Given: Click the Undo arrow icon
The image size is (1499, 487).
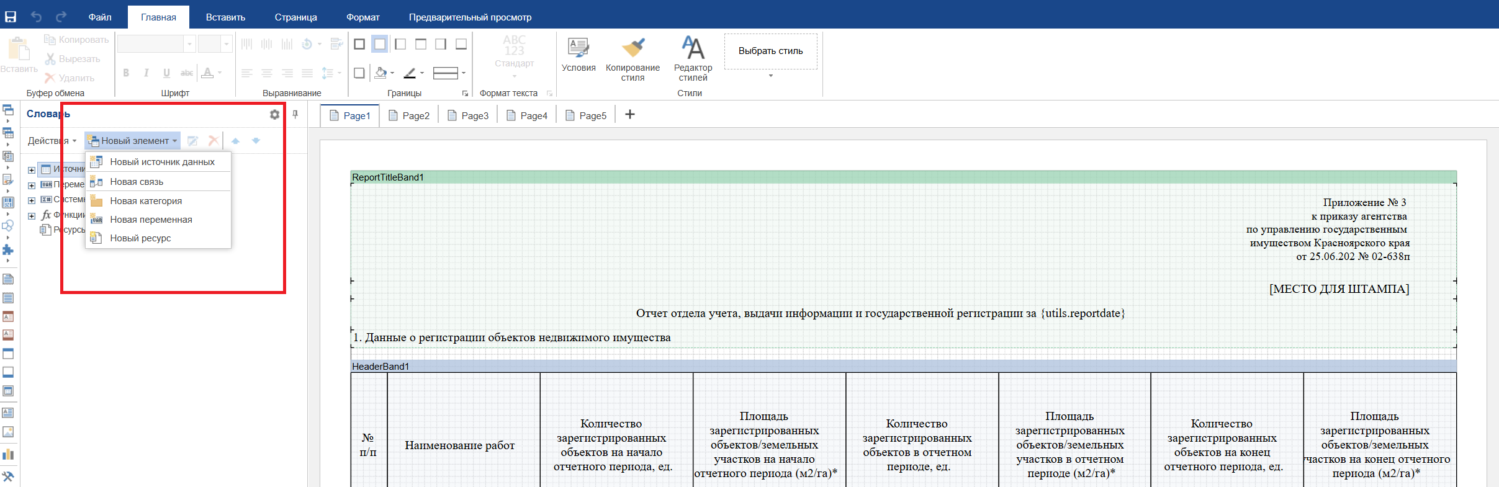Looking at the screenshot, I should (x=37, y=17).
